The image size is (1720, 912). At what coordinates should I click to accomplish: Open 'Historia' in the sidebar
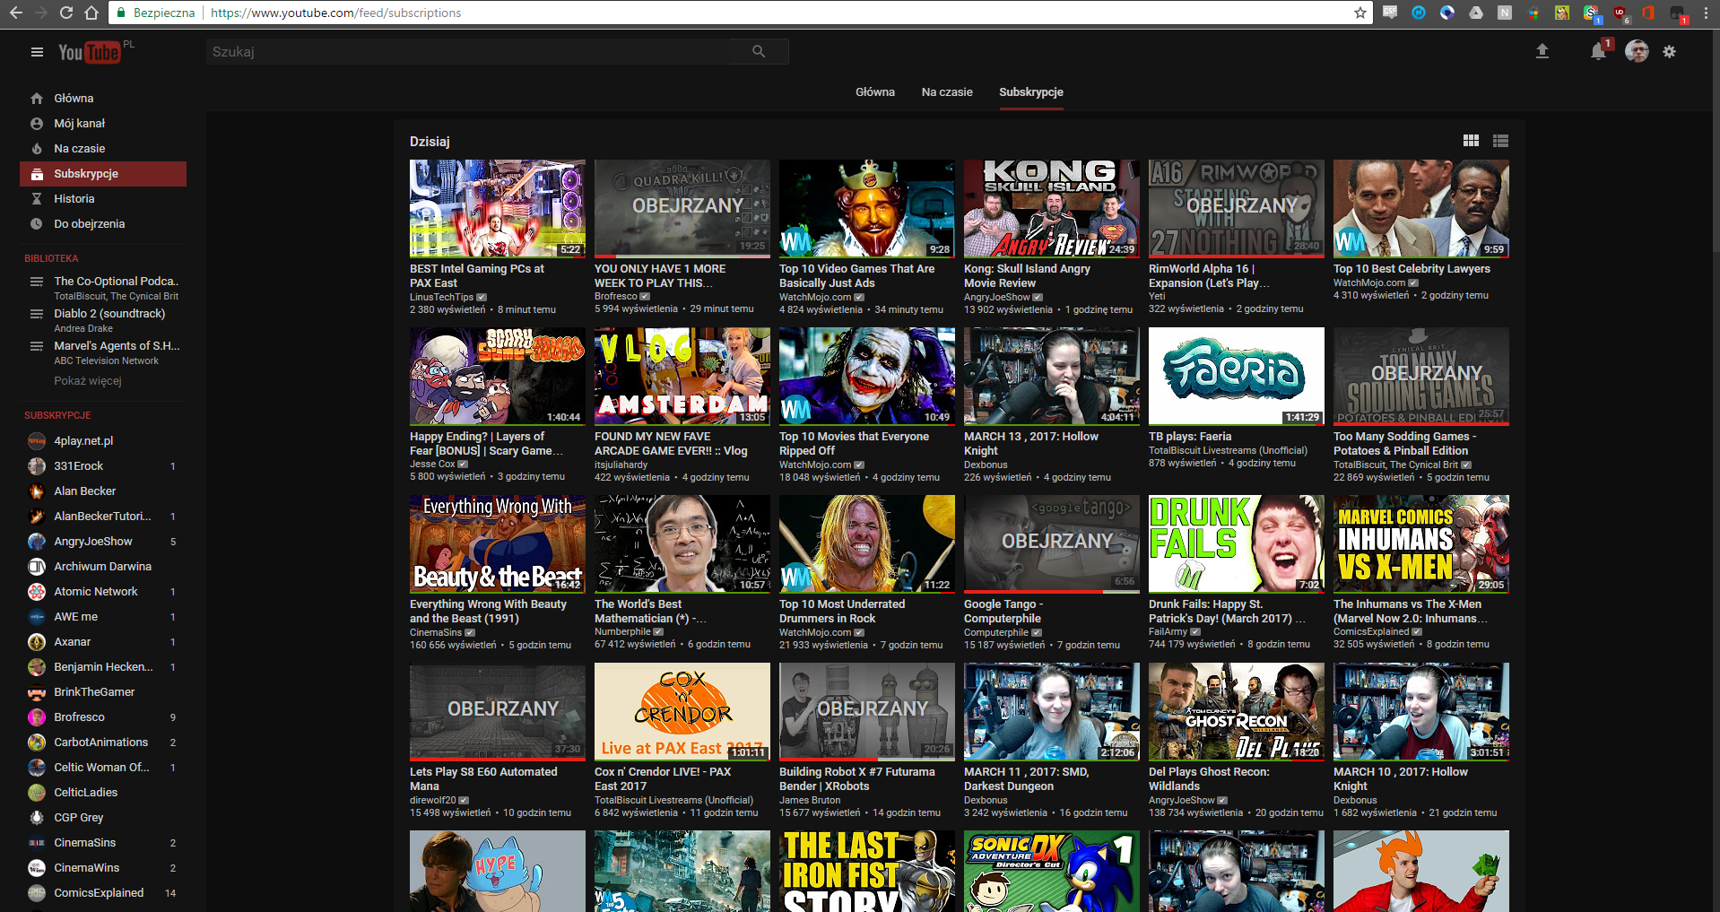pyautogui.click(x=74, y=199)
